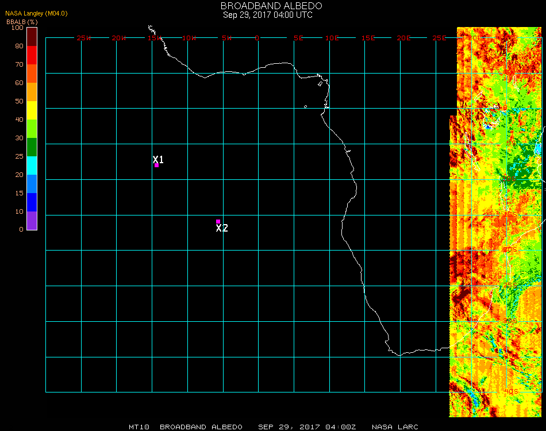Click the colorbar 100 tick value
Screen dimensions: 546x431
coord(17,28)
